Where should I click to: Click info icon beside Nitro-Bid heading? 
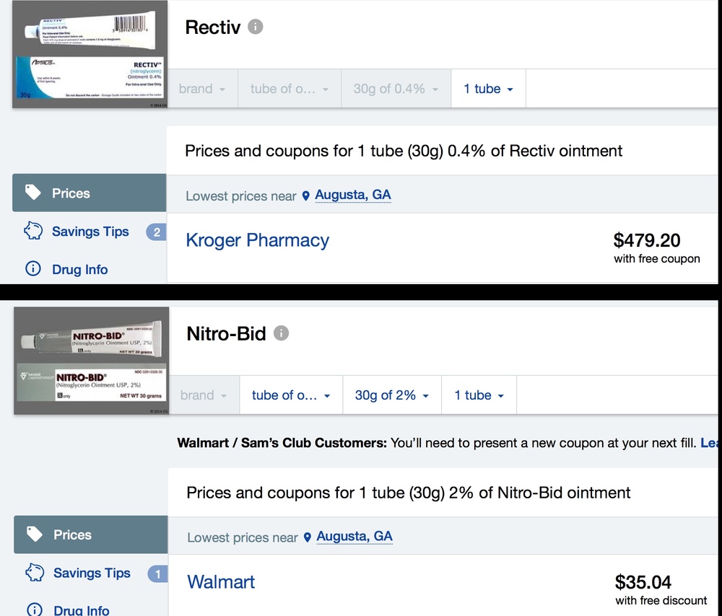coord(282,333)
